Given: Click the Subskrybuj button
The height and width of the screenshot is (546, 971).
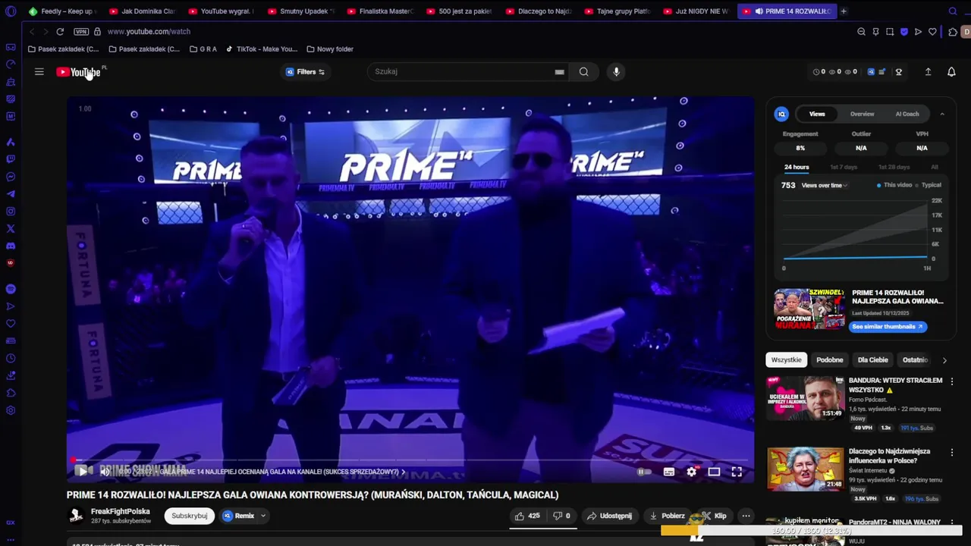Looking at the screenshot, I should [x=190, y=516].
